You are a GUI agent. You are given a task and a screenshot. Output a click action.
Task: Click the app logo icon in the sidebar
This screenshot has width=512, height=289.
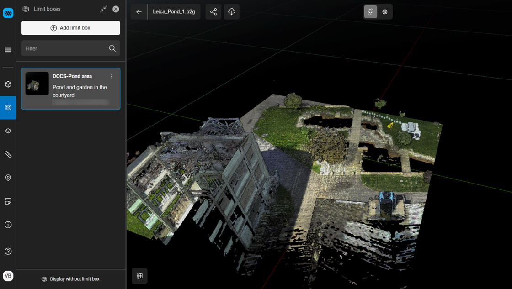[x=8, y=13]
